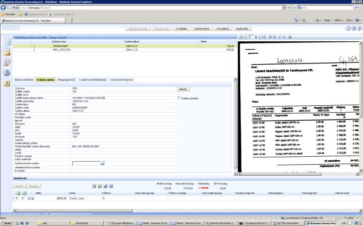Open the folder icon in left sidebar
The height and width of the screenshot is (226, 363).
tap(7, 51)
